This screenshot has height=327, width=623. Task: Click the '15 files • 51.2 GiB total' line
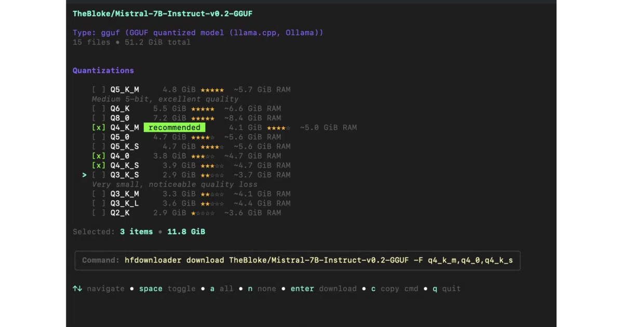131,42
